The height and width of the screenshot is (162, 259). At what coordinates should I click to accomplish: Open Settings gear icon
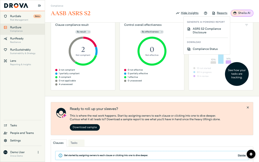point(5,140)
